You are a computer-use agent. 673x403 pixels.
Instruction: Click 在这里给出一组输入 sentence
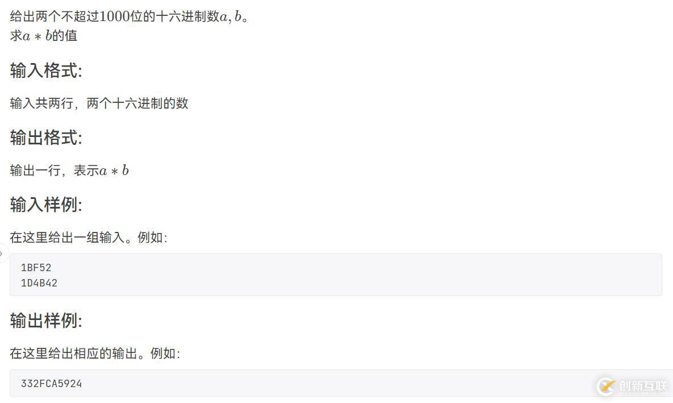tap(89, 237)
